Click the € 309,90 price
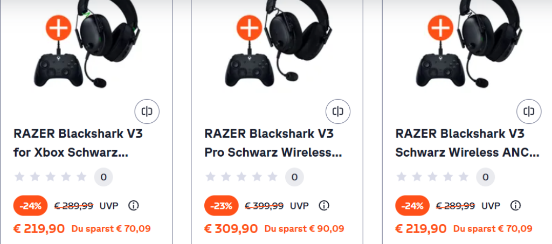The height and width of the screenshot is (244, 552). (231, 229)
